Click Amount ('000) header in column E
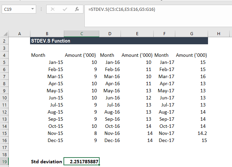Screen dimensions: 232x167 137,55
